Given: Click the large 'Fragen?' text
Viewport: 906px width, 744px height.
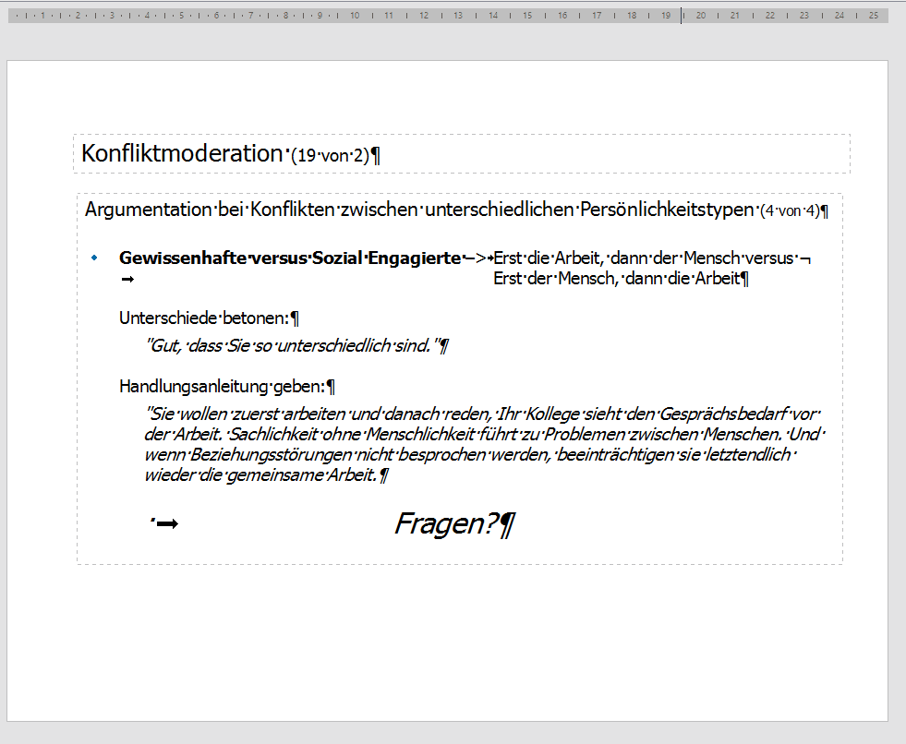Looking at the screenshot, I should point(446,524).
